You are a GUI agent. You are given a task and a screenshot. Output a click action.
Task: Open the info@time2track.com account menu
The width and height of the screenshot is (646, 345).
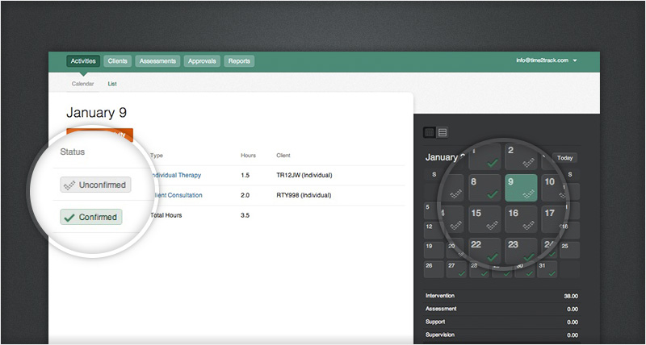547,60
